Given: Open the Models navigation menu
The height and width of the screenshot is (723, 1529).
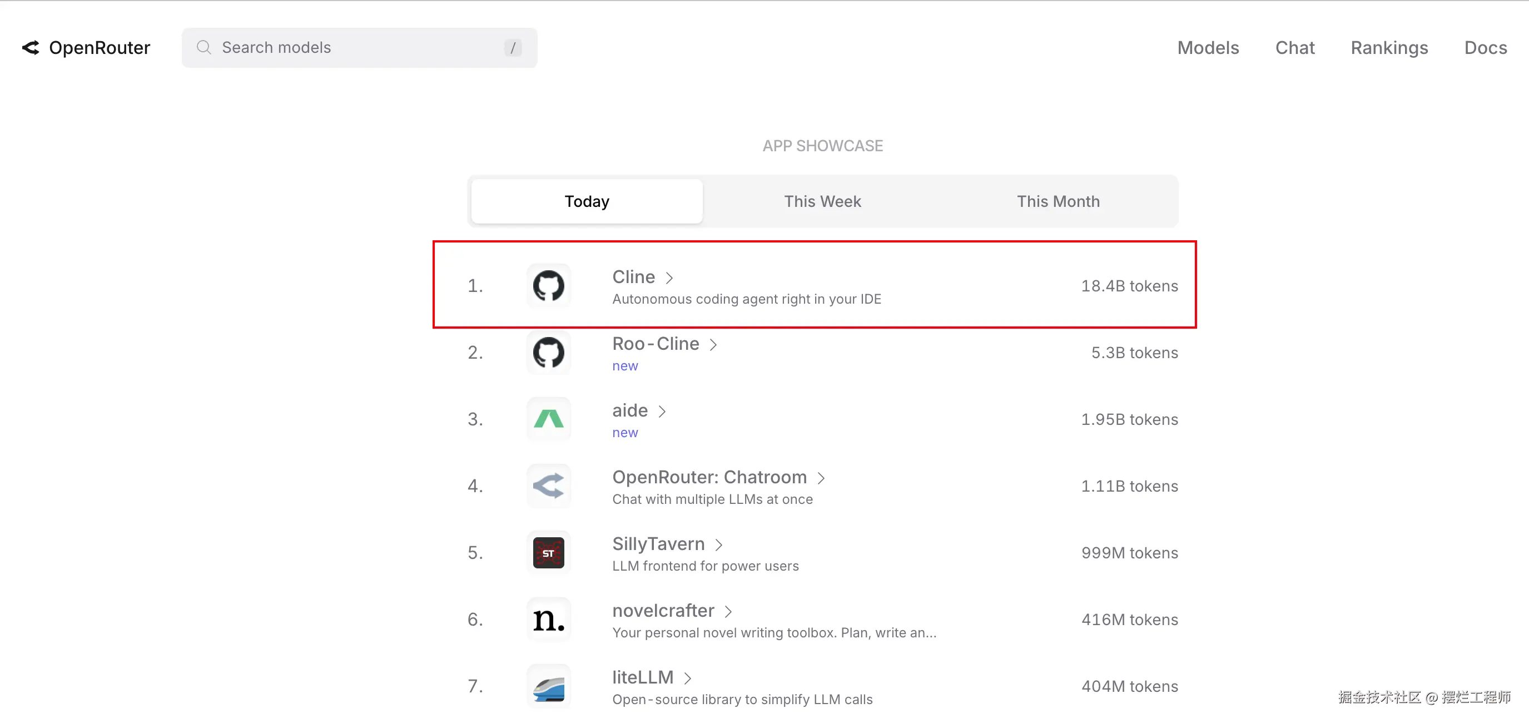Looking at the screenshot, I should pyautogui.click(x=1208, y=47).
